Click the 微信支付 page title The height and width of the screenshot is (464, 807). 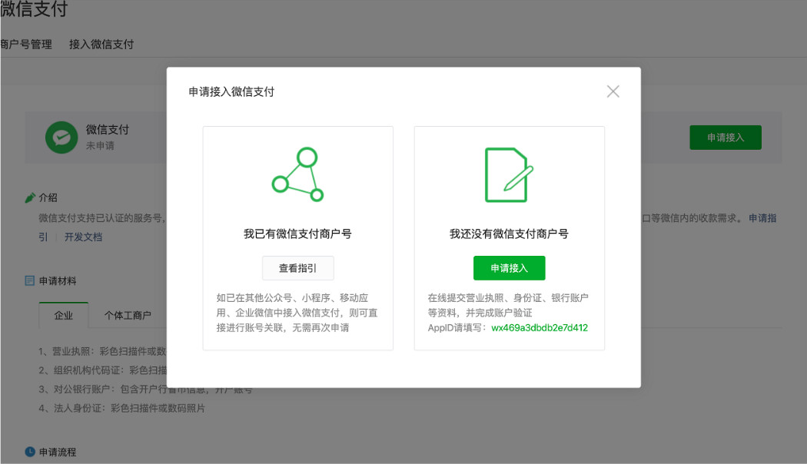tap(34, 9)
